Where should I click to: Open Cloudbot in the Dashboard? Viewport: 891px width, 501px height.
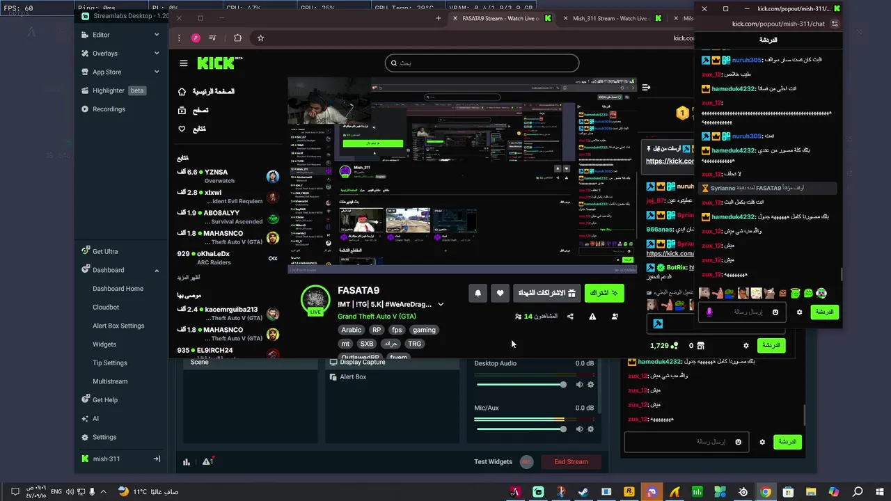pos(106,308)
